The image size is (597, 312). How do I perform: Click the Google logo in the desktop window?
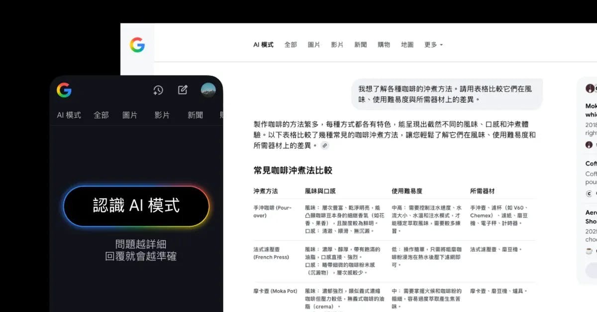(137, 45)
